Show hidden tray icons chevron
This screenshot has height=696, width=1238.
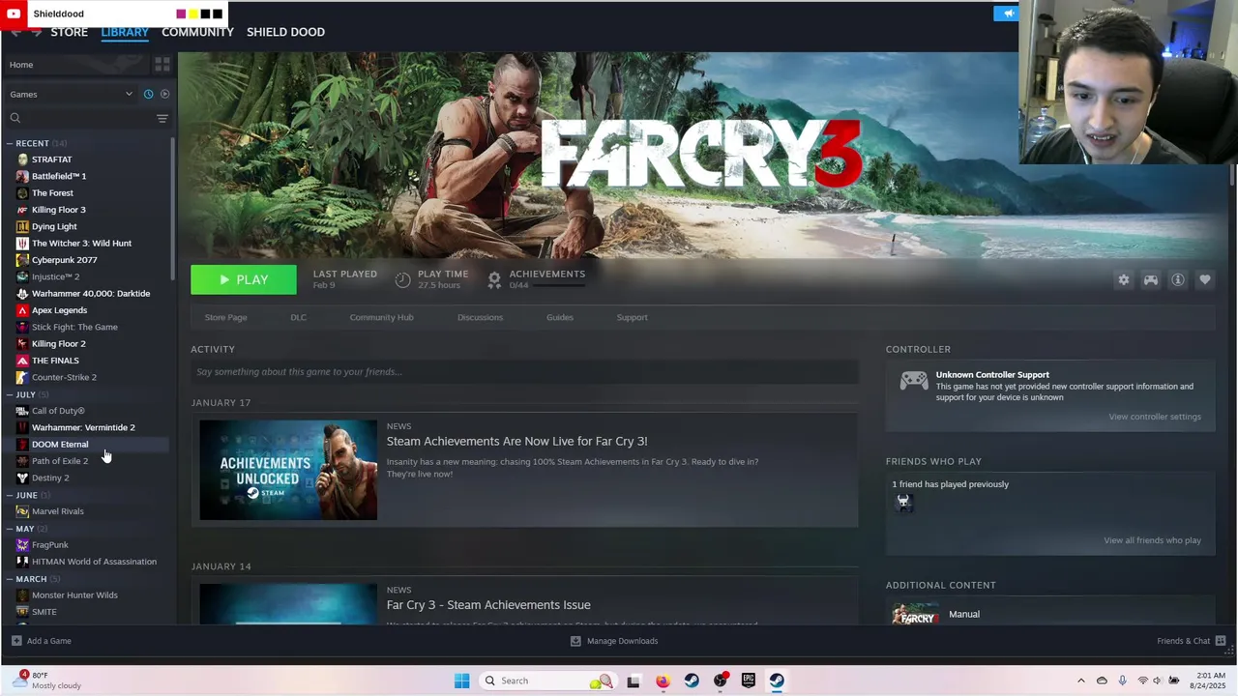[x=1081, y=681]
